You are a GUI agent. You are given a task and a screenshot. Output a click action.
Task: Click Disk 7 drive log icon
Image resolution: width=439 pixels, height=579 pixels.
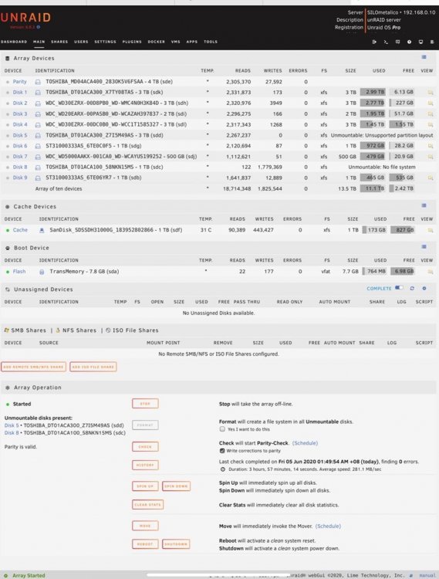tap(38, 157)
